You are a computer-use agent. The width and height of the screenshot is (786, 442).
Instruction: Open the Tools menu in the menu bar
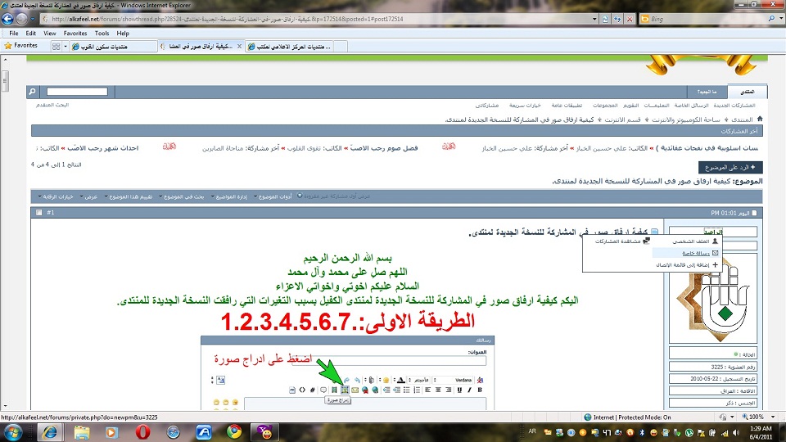click(102, 34)
